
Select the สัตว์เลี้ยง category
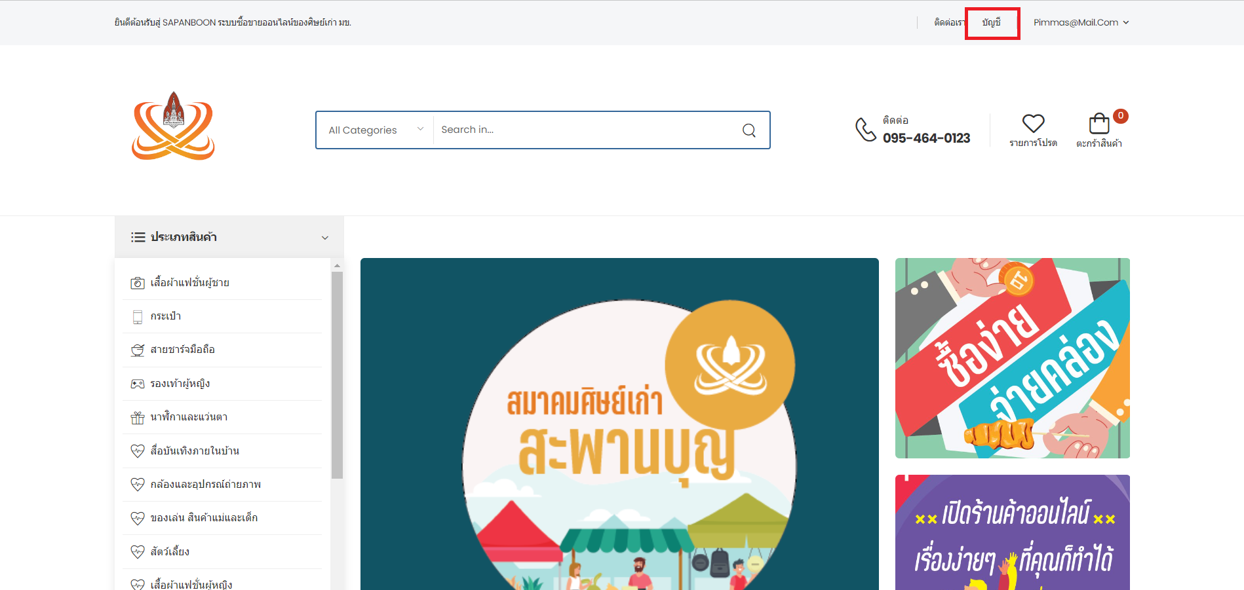pos(170,552)
